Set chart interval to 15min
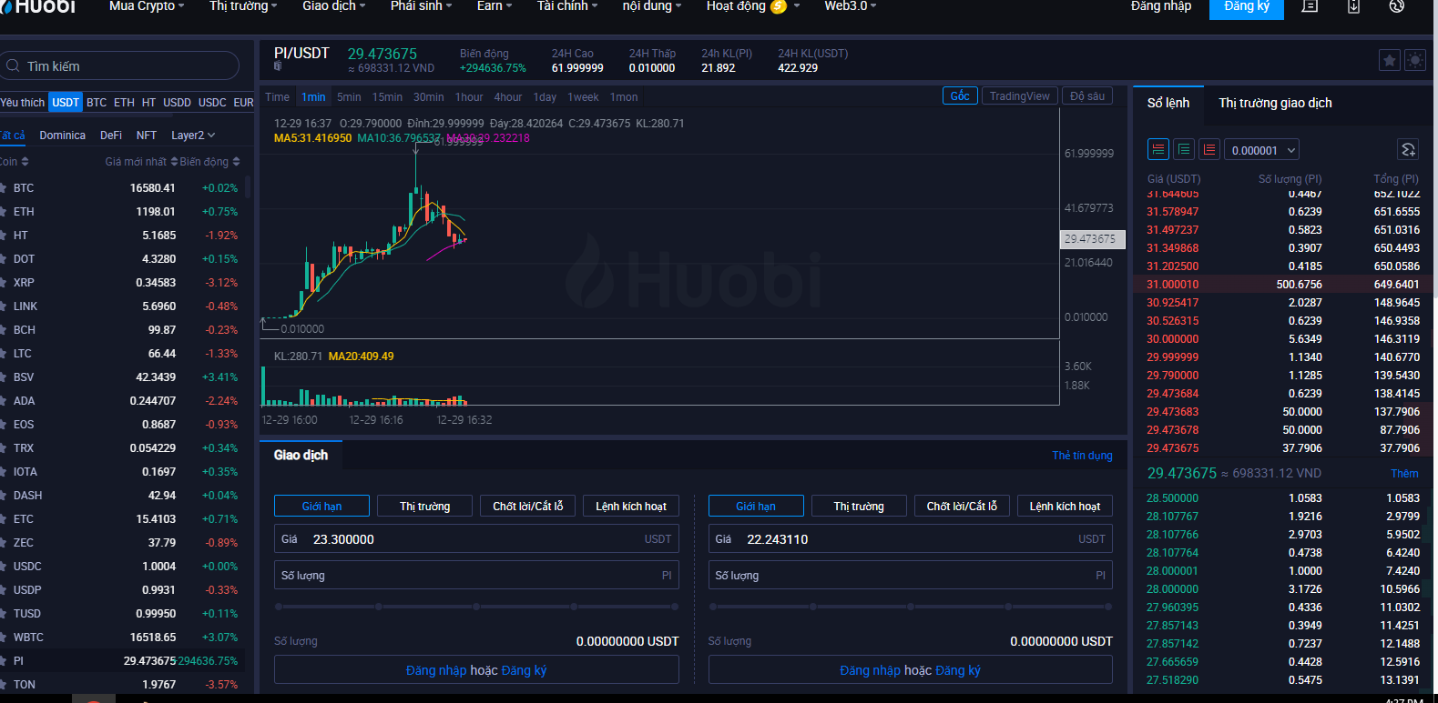This screenshot has width=1438, height=703. pyautogui.click(x=387, y=96)
